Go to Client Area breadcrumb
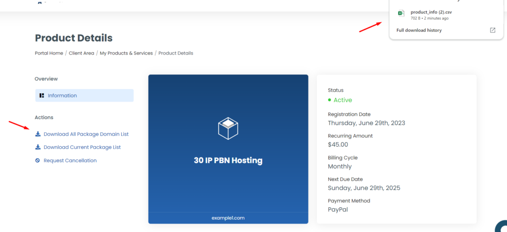This screenshot has width=507, height=232. click(x=82, y=53)
